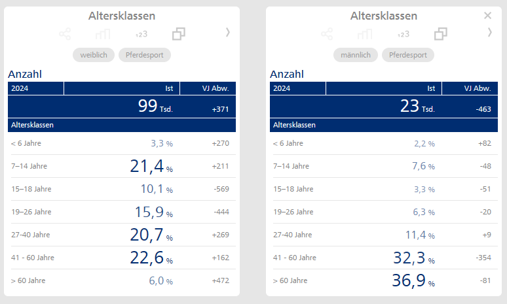This screenshot has height=304, width=507.
Task: Click the männlich filter chip
Action: [355, 55]
